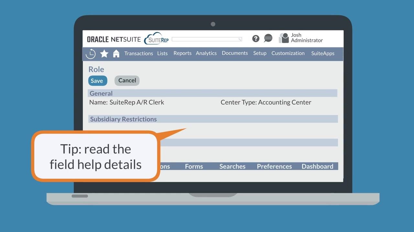Open the Reports menu

point(182,53)
